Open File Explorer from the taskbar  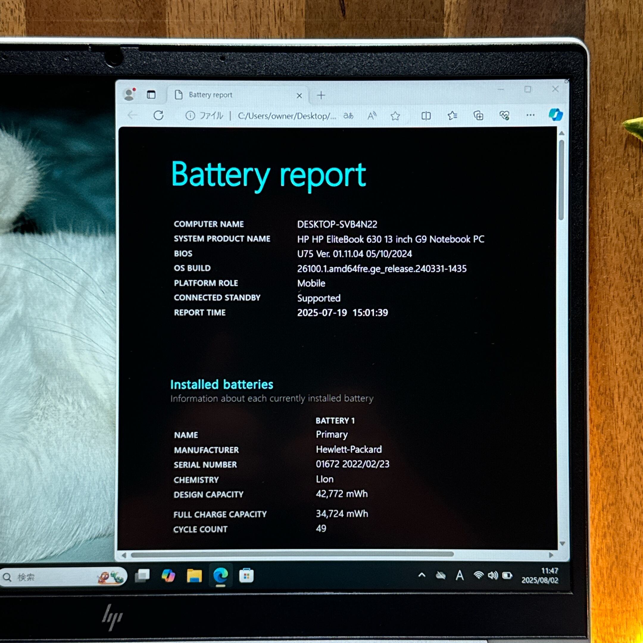point(194,575)
